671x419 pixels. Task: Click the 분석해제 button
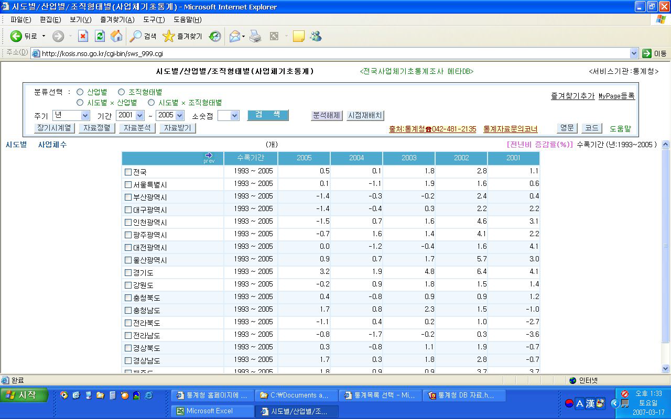tap(327, 115)
